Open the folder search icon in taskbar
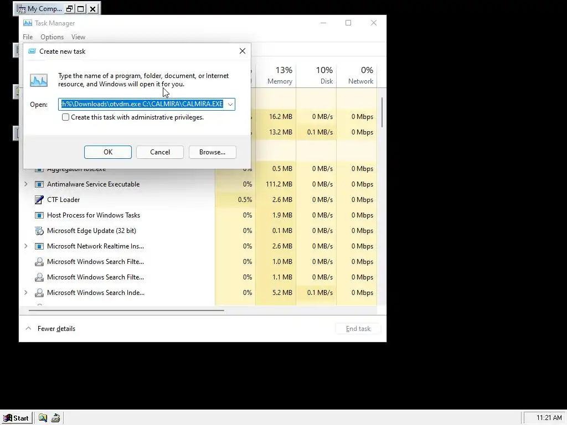 (x=43, y=418)
